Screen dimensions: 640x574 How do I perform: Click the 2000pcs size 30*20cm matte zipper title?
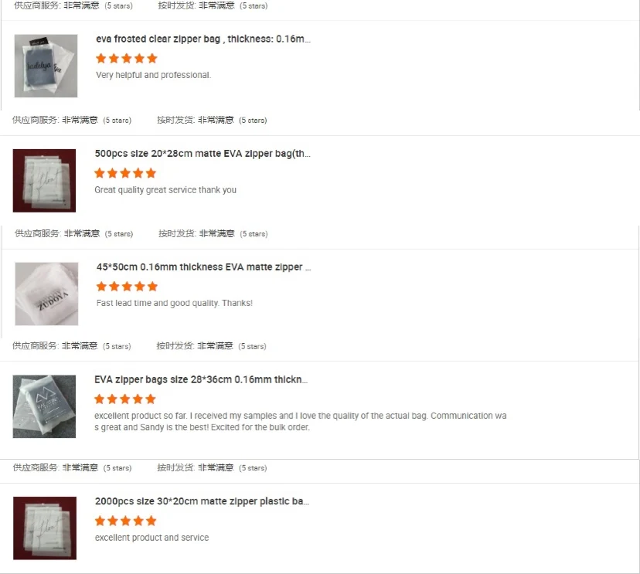202,501
